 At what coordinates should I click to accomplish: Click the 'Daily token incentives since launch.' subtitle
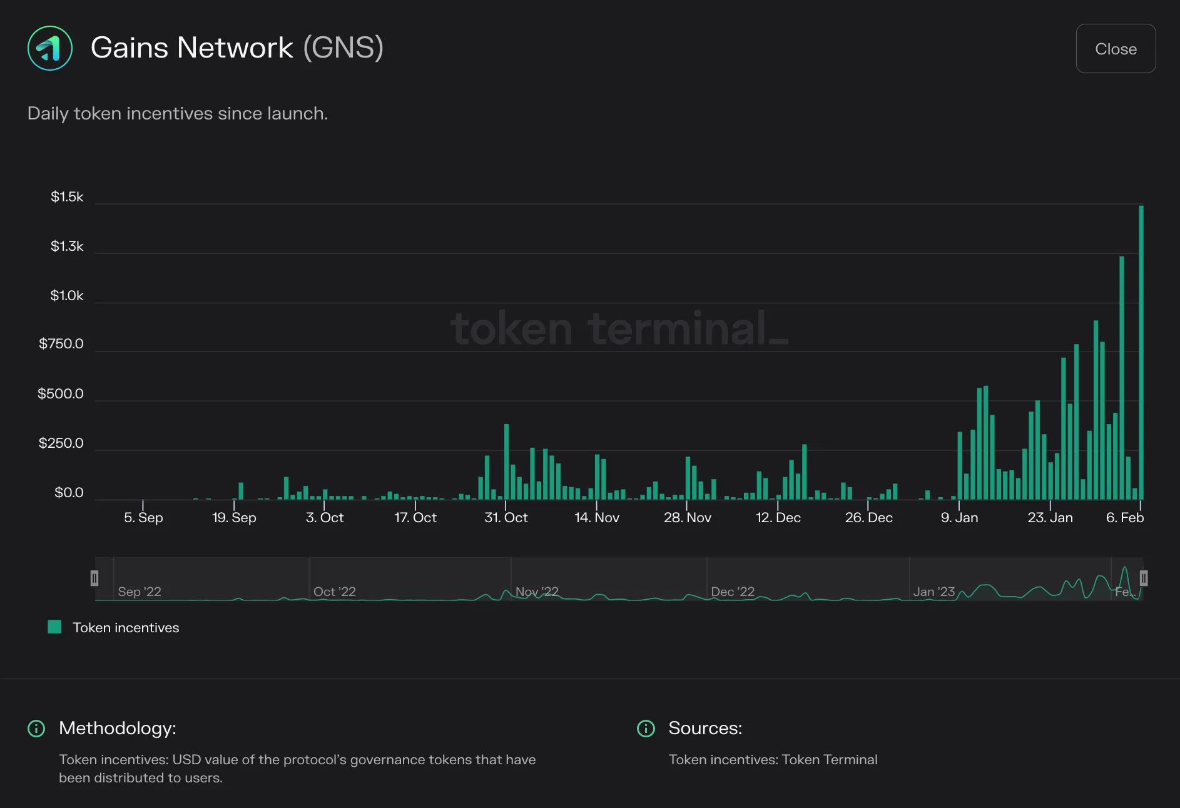click(x=178, y=114)
